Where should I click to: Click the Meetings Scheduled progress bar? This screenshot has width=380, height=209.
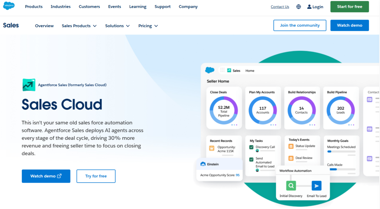click(341, 152)
